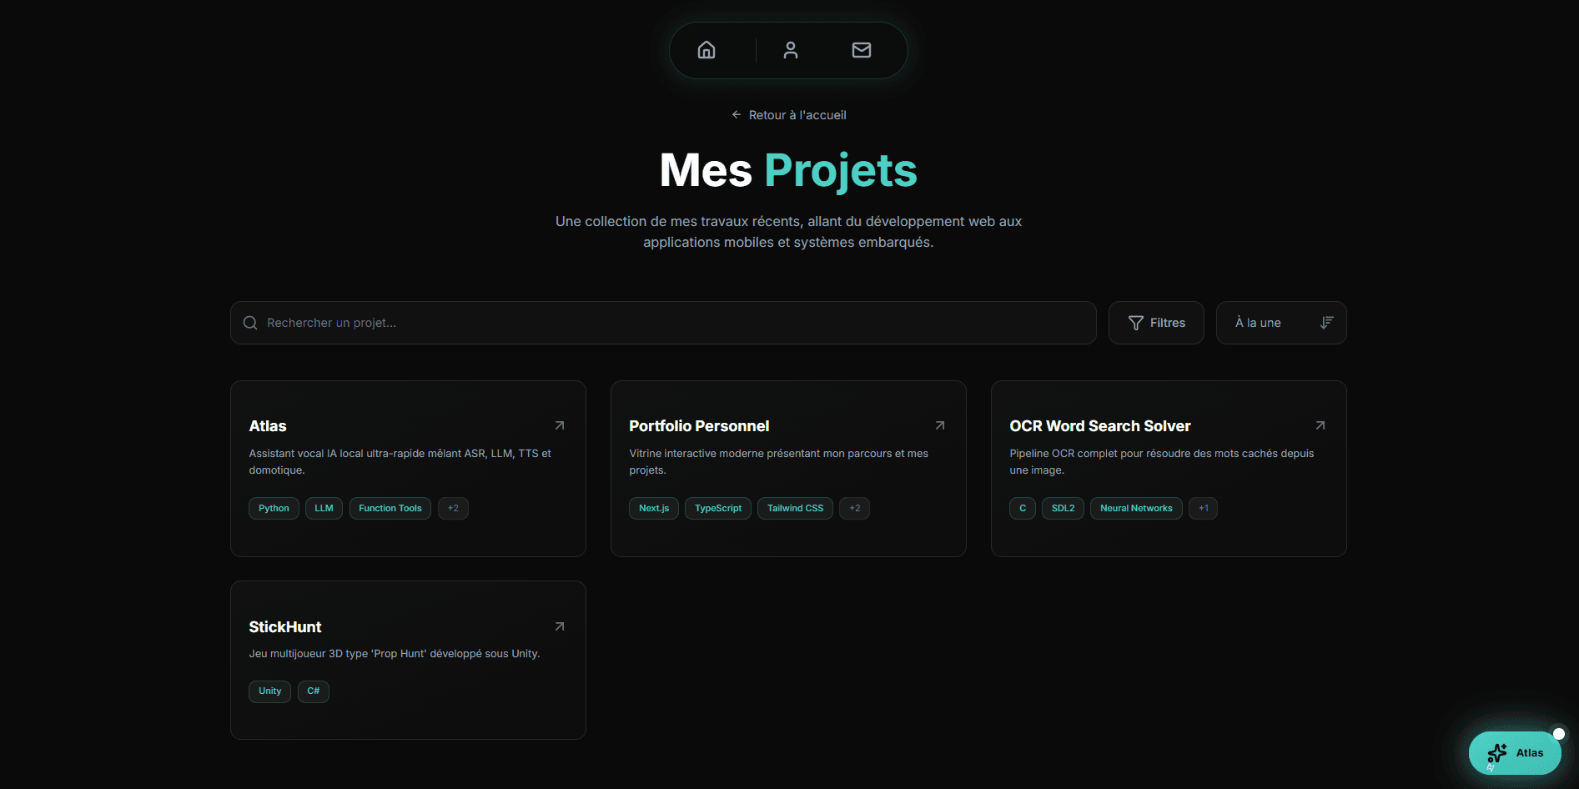Click the Unity tag on StickHunt

269,691
